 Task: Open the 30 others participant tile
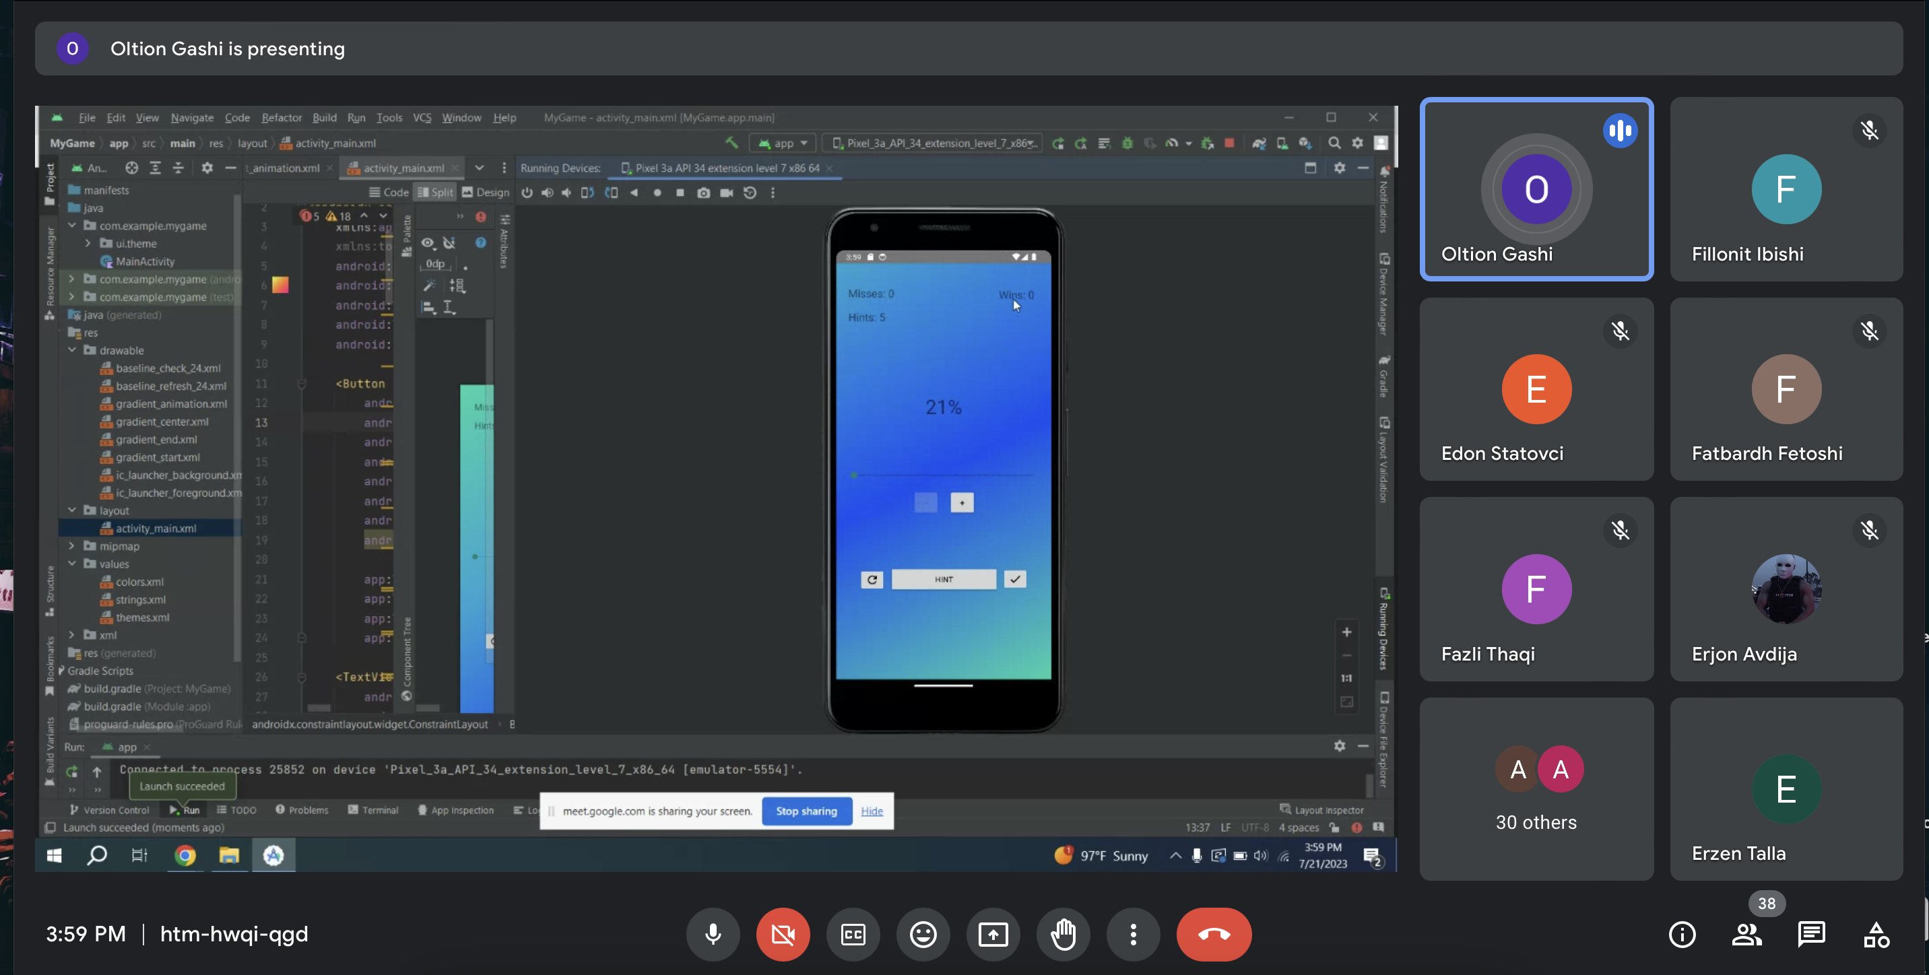1536,789
